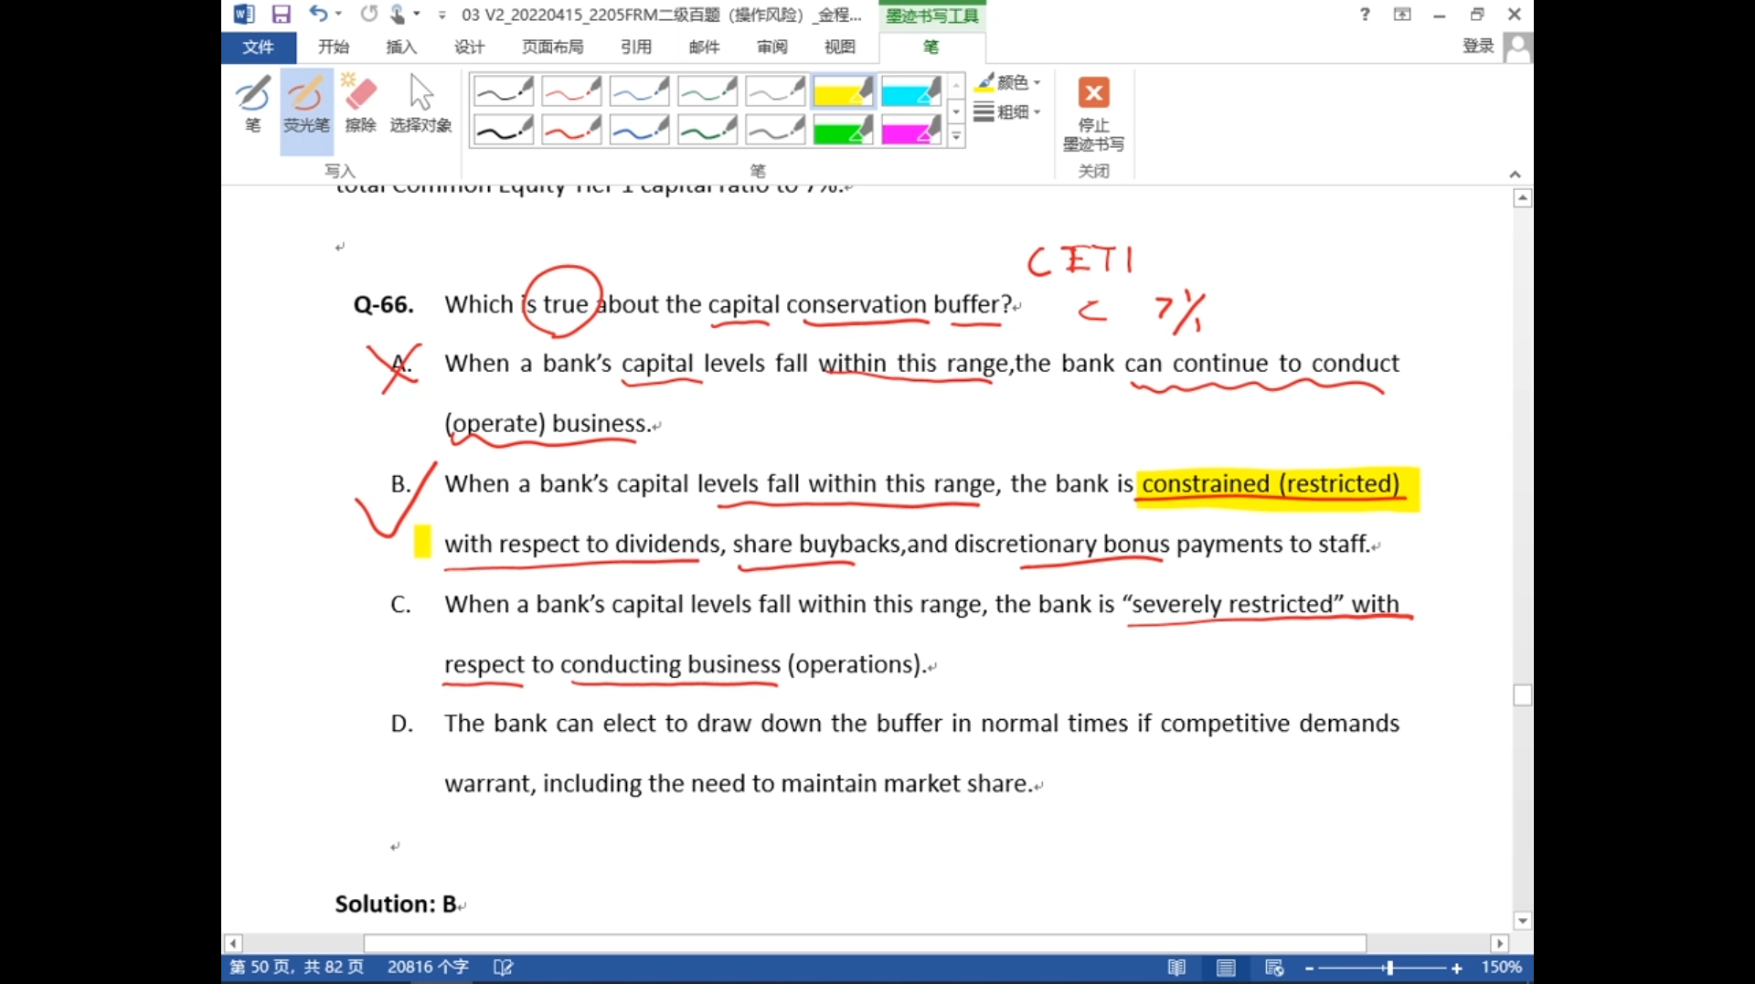Click Stop Inking red X button
Image resolution: width=1755 pixels, height=984 pixels.
point(1093,93)
